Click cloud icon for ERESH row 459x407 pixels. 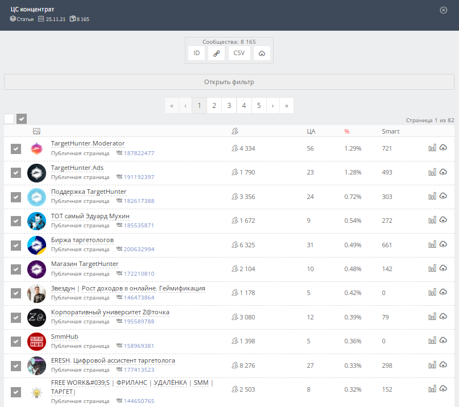(x=443, y=365)
